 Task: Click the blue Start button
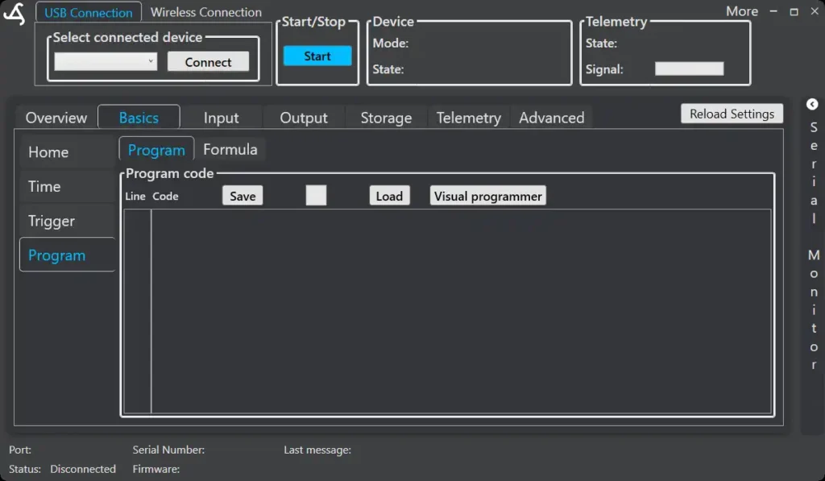pos(317,56)
